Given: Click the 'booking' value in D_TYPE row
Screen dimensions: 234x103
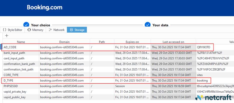Looking at the screenshot, I should 202,81.
